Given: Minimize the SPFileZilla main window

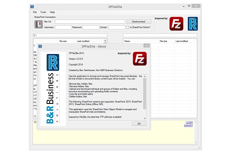Looking at the screenshot, I should pyautogui.click(x=184, y=6).
